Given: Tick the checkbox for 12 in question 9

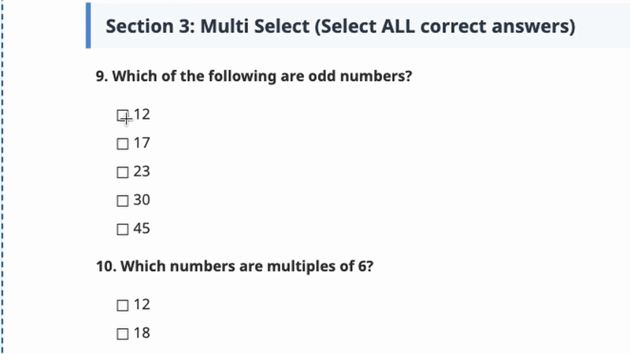Looking at the screenshot, I should (122, 116).
